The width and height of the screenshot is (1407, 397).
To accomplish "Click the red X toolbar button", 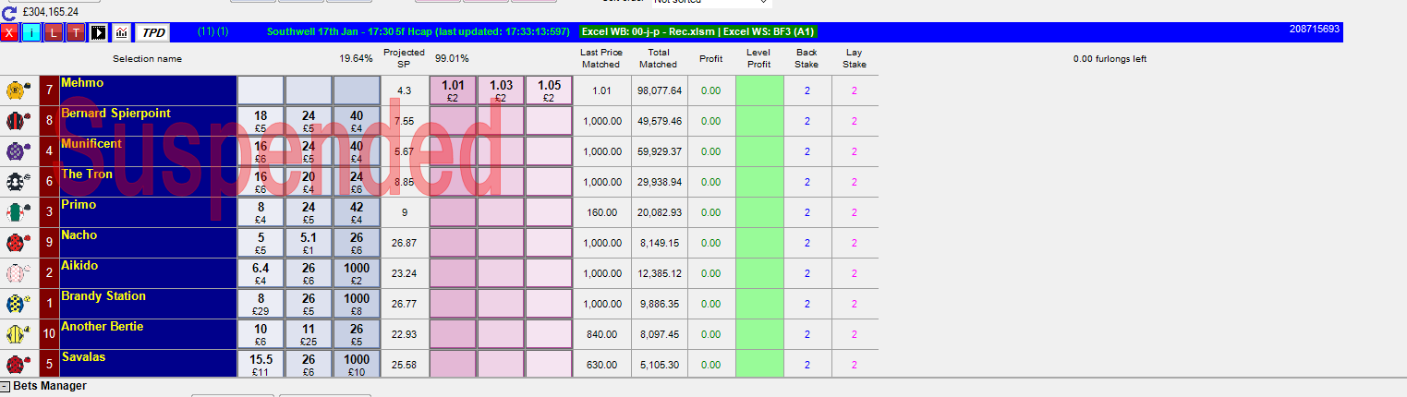I will (10, 32).
